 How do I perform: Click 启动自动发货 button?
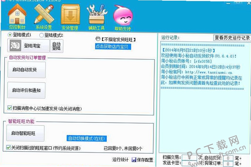point(27,70)
